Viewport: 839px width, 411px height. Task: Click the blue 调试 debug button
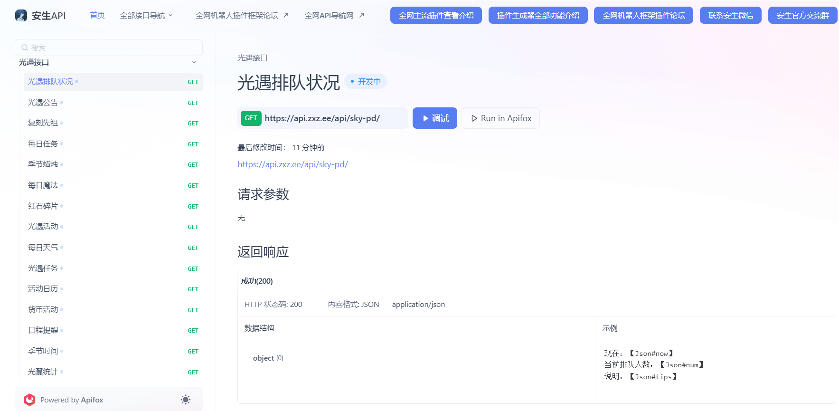pos(435,118)
